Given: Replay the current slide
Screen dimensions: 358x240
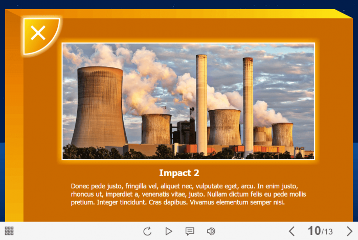Looking at the screenshot, I should [147, 231].
